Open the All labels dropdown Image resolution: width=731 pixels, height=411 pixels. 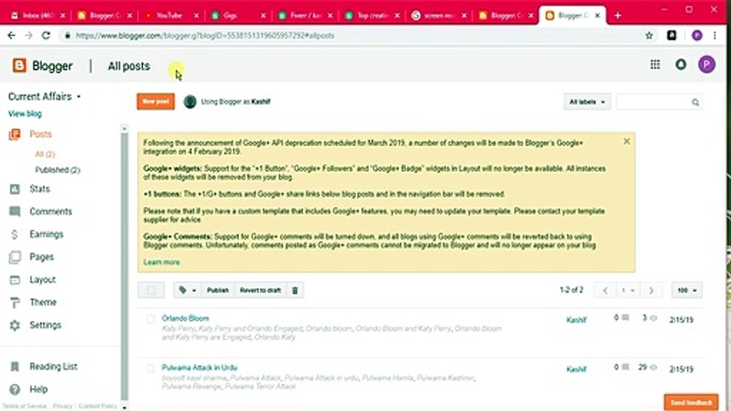point(587,102)
